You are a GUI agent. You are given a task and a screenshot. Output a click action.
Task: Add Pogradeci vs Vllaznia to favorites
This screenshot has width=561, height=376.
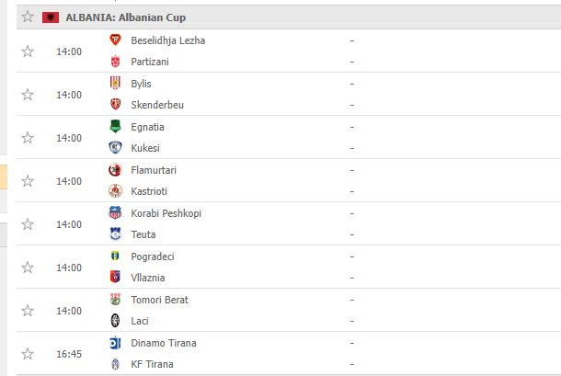coord(28,268)
